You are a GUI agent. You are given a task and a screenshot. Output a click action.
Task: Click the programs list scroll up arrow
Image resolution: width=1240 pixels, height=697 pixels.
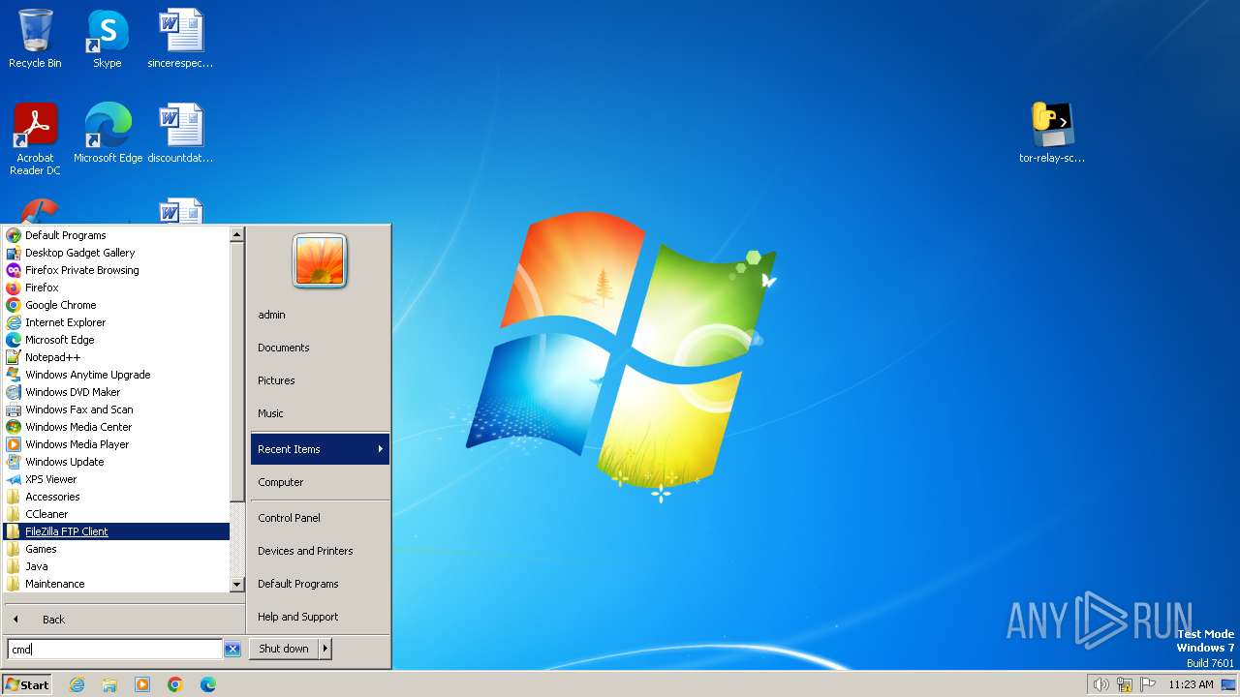(236, 234)
